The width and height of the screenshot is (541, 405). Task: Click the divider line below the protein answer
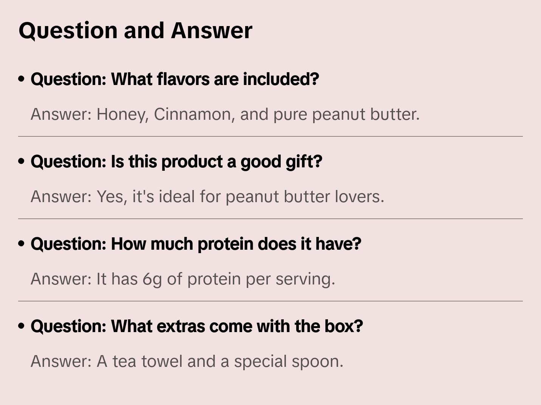(x=270, y=301)
